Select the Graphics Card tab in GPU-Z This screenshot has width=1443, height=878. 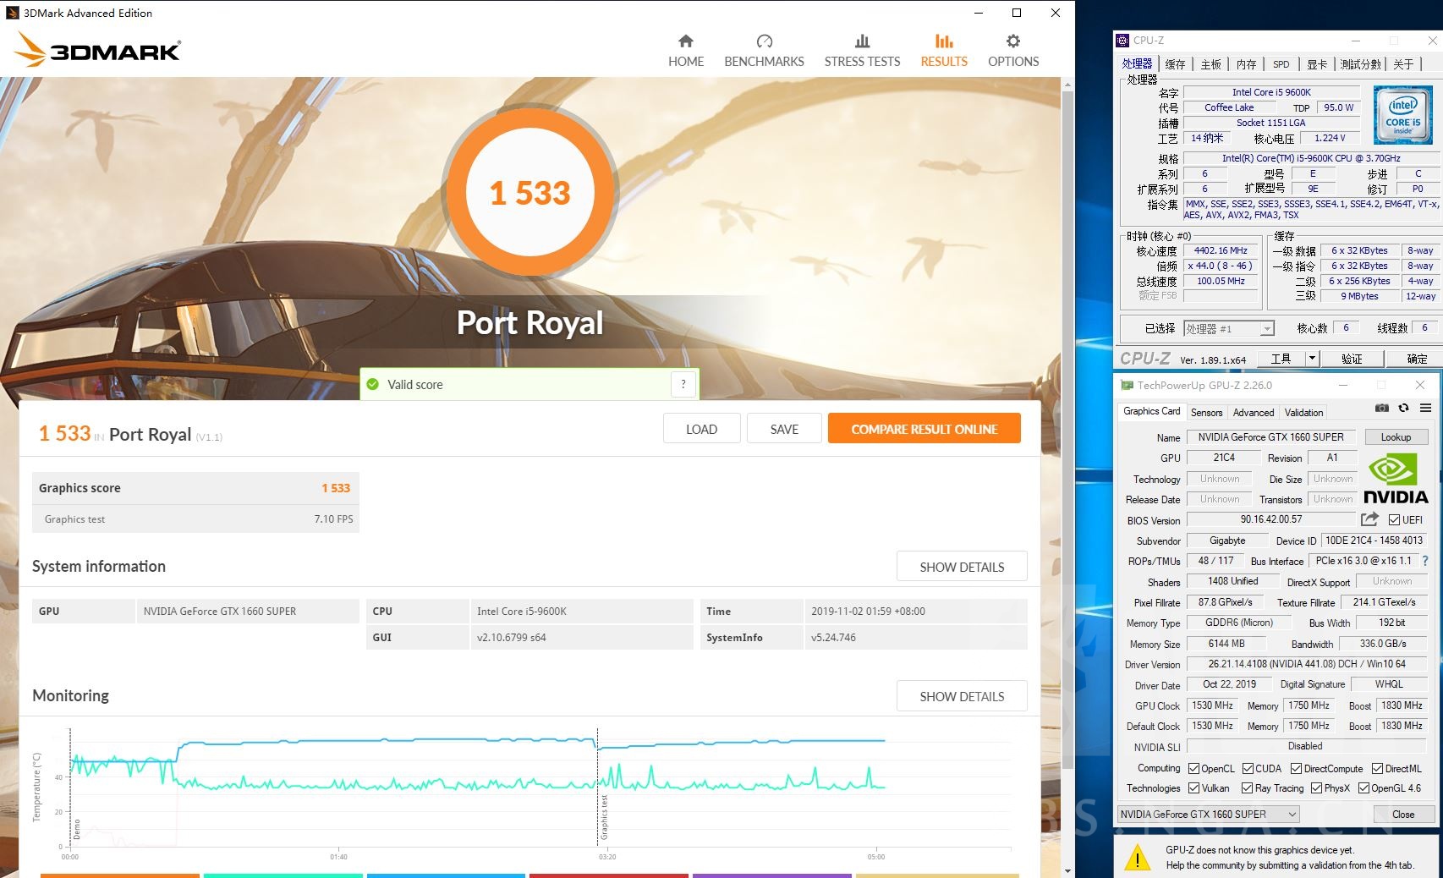1151,411
